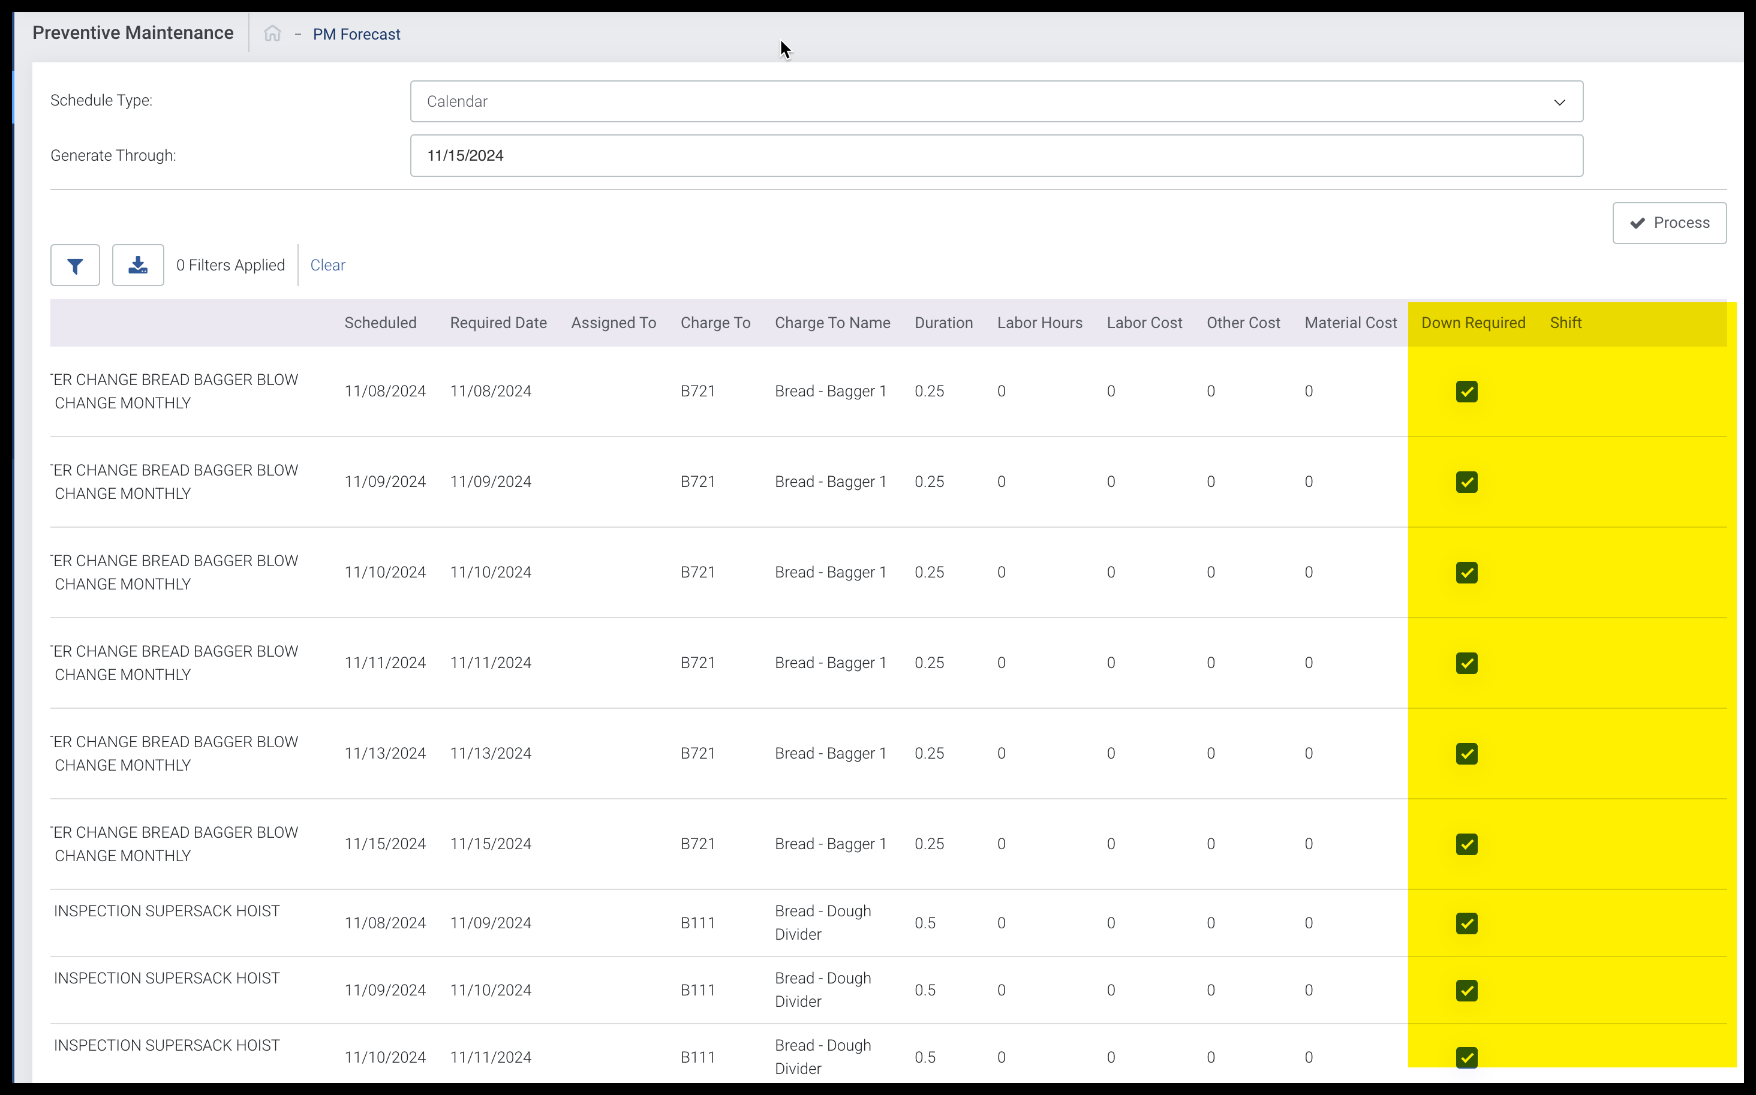Open the PM Forecast breadcrumb link
The height and width of the screenshot is (1095, 1756).
(x=356, y=34)
